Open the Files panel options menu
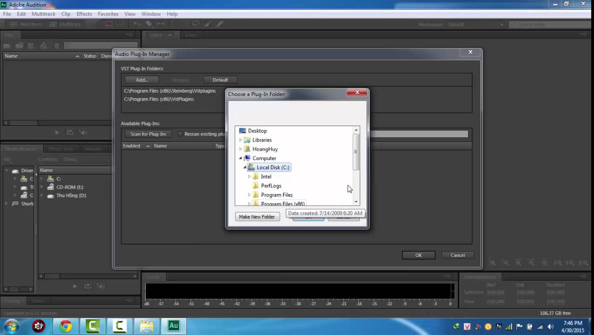 tap(130, 35)
